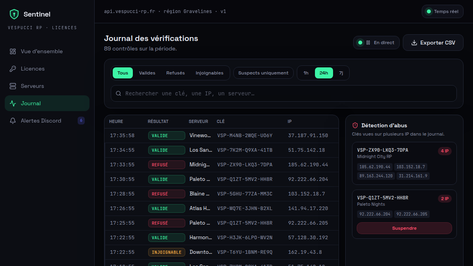Click the 2 IP badge for Paleto Nights
473x266 pixels.
tap(445, 199)
